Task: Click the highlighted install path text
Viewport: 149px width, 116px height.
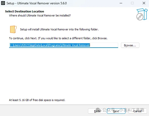Action: pyautogui.click(x=50, y=45)
